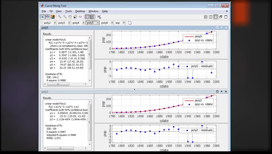The height and width of the screenshot is (154, 272).
Task: Toggle the residuals plot view button
Action: coord(47,17)
